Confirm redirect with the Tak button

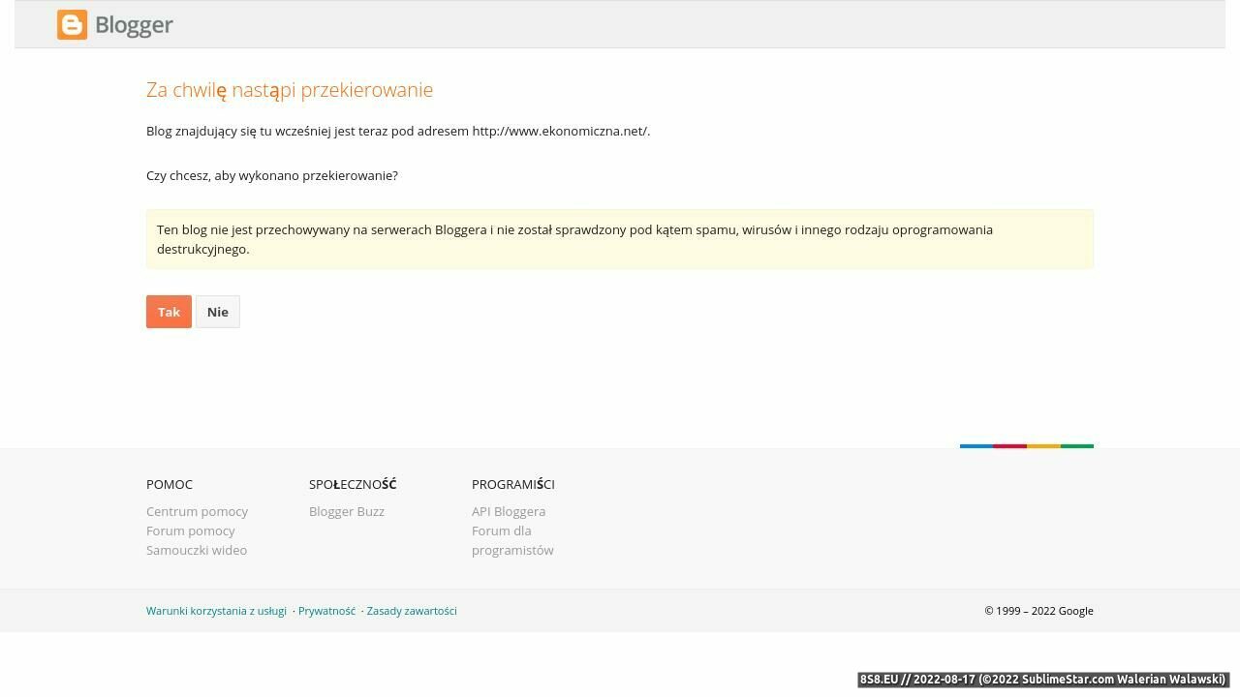point(169,312)
